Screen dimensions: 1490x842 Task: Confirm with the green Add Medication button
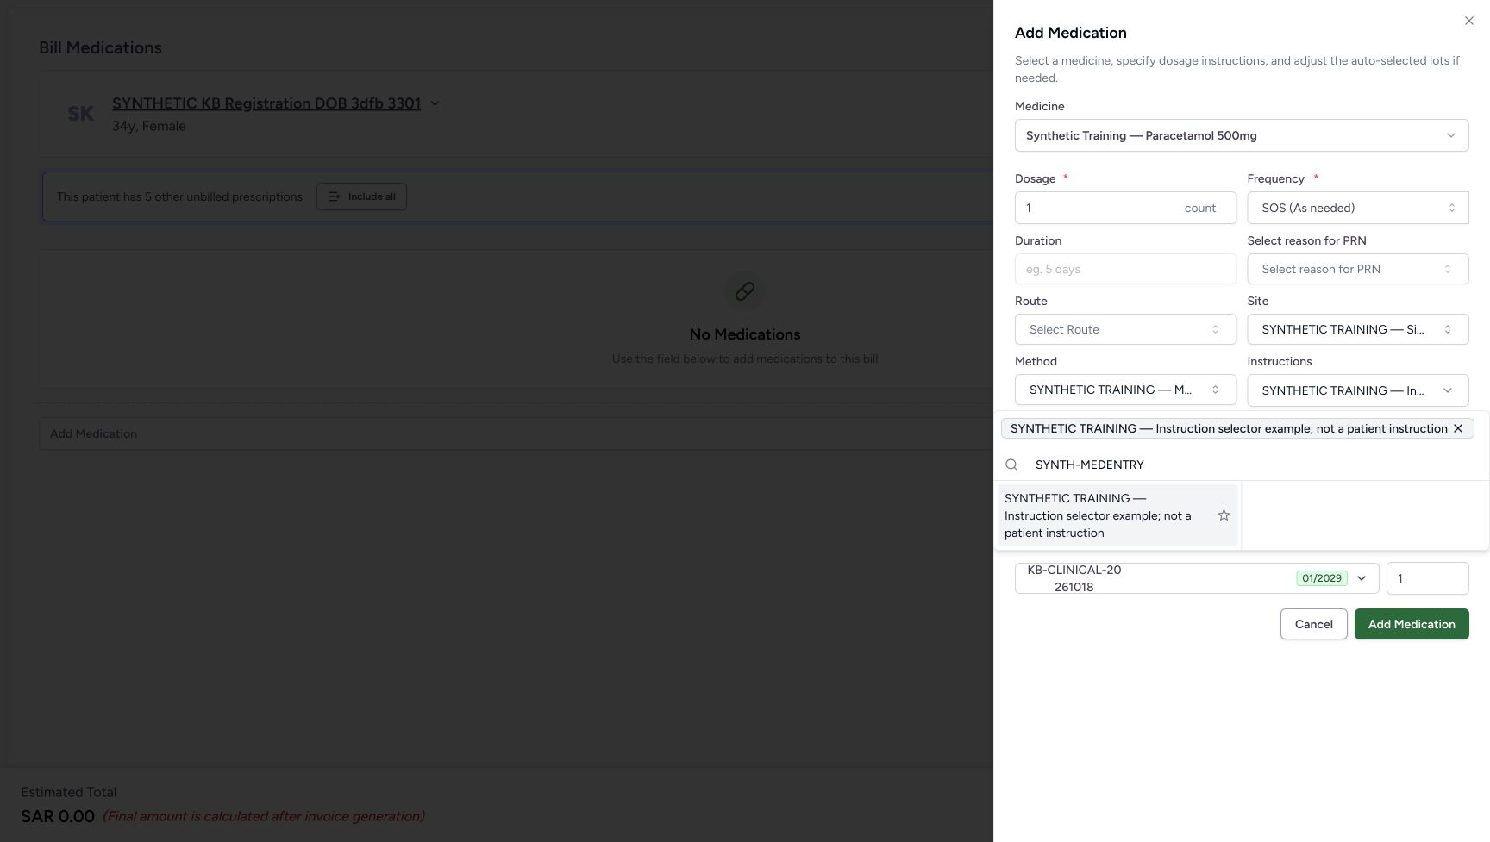point(1412,624)
